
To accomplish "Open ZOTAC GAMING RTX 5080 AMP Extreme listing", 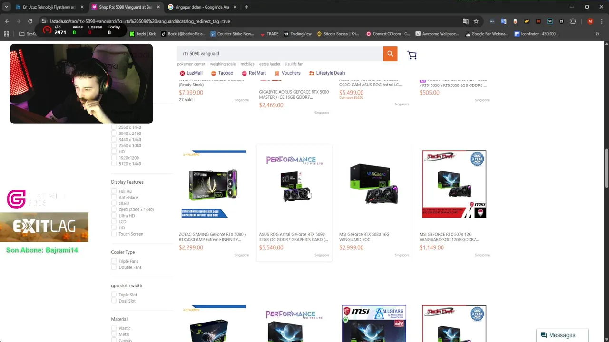I will pos(212,237).
